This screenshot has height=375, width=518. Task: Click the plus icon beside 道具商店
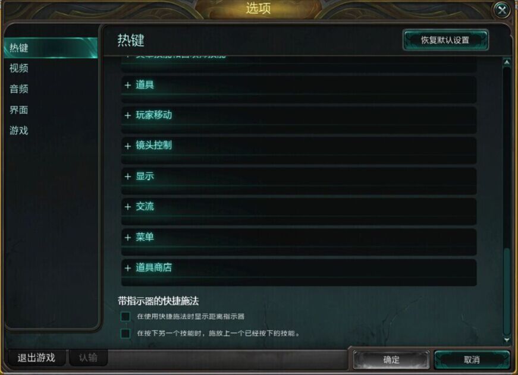[x=128, y=268]
